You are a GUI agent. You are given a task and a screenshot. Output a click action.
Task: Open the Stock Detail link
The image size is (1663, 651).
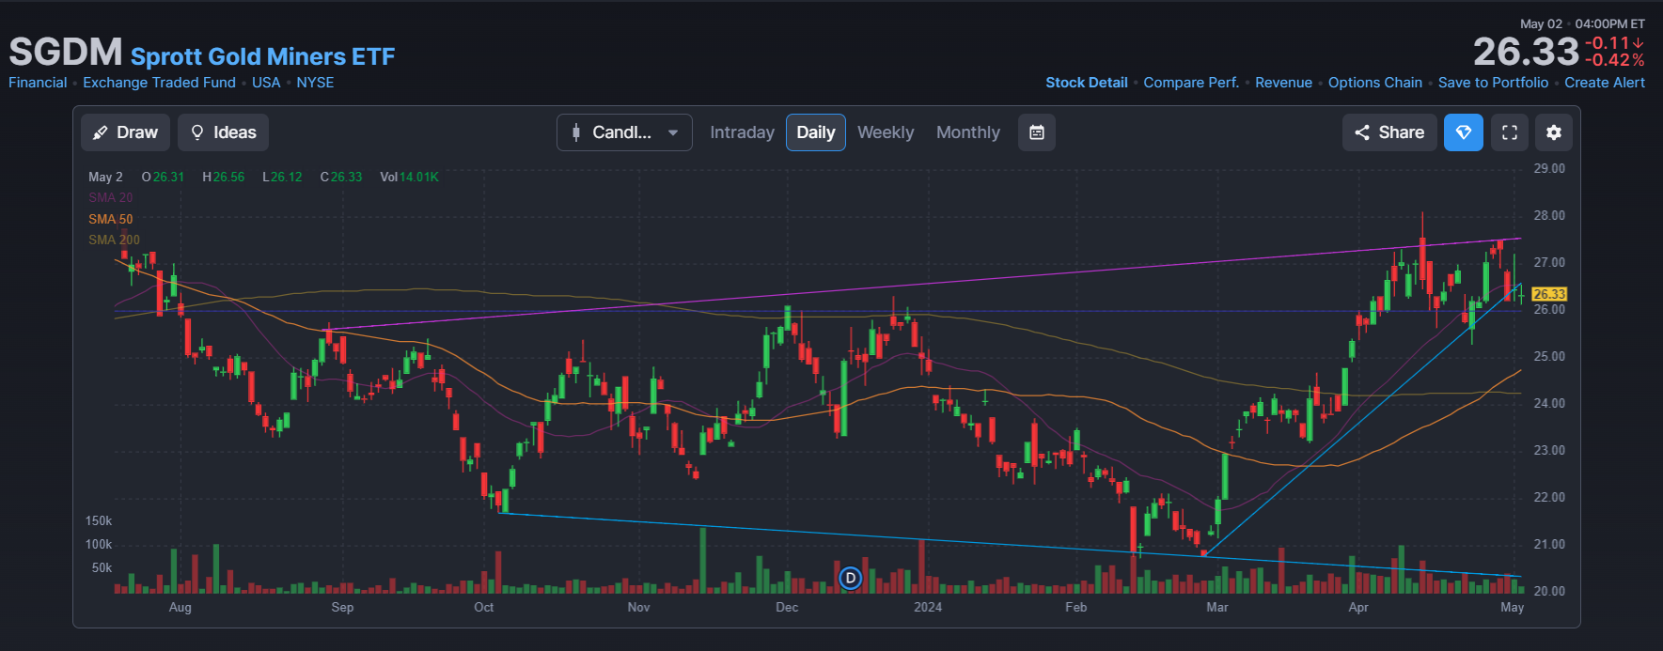[1087, 83]
